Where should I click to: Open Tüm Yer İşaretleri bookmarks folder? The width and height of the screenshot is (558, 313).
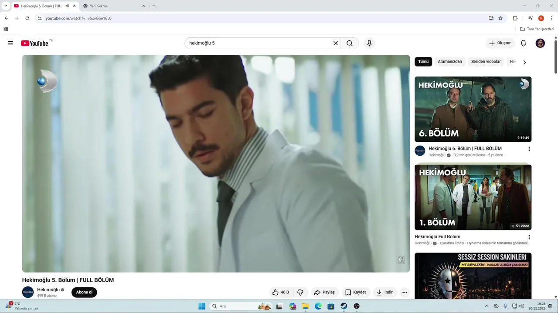537,29
